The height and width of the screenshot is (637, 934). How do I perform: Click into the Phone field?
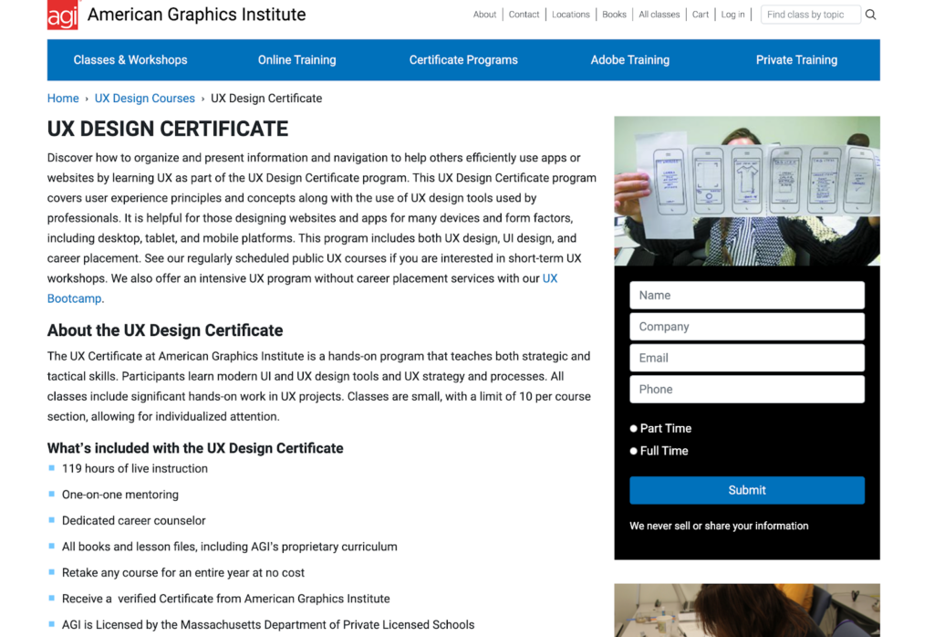(x=747, y=389)
